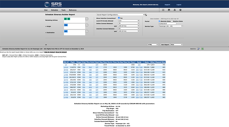The image size is (229, 127).
Task: Click flight number 918/59 cell
Action: [x=74, y=97]
